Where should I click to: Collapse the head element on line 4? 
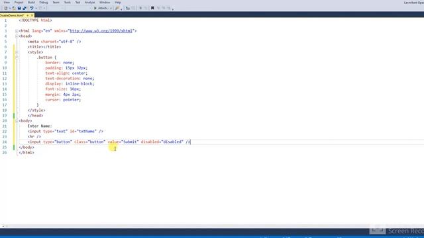tap(17, 36)
